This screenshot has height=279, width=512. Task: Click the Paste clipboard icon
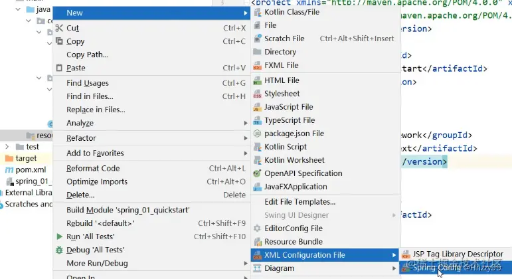pos(59,68)
